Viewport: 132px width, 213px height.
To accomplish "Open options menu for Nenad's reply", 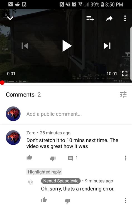I will 125,200.
